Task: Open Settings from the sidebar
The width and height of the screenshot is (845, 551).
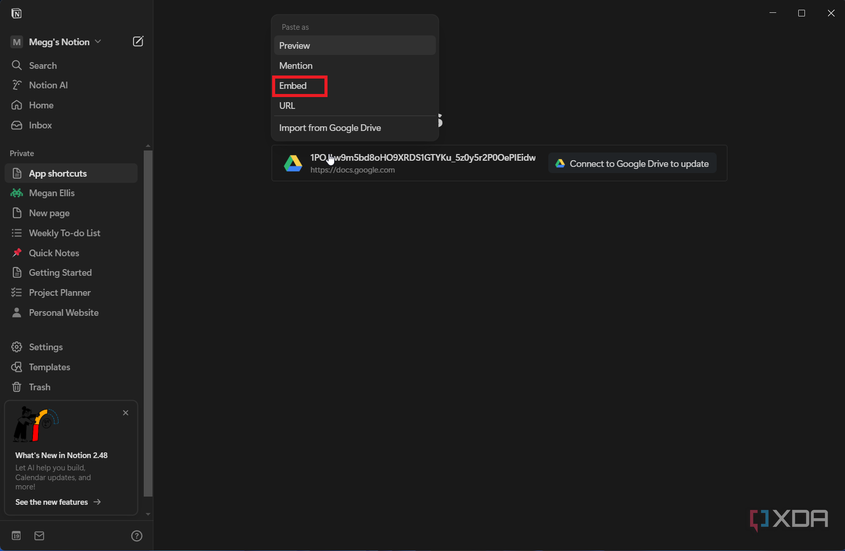Action: pos(71,347)
